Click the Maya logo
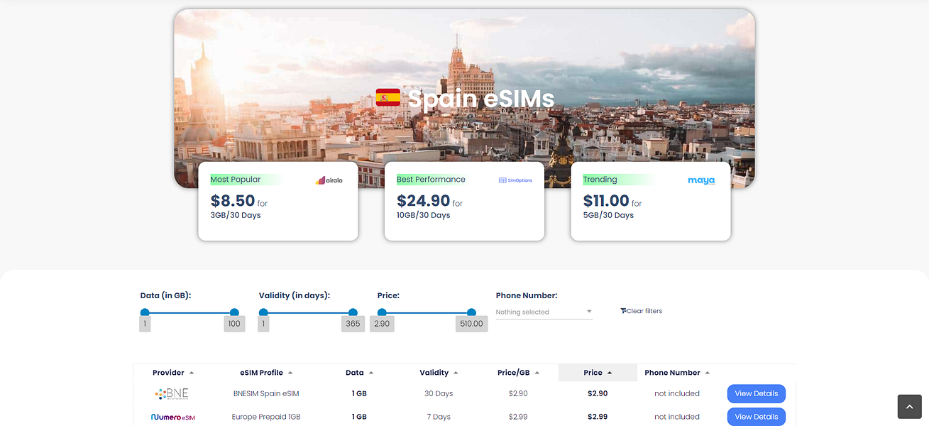The height and width of the screenshot is (426, 929). (701, 180)
